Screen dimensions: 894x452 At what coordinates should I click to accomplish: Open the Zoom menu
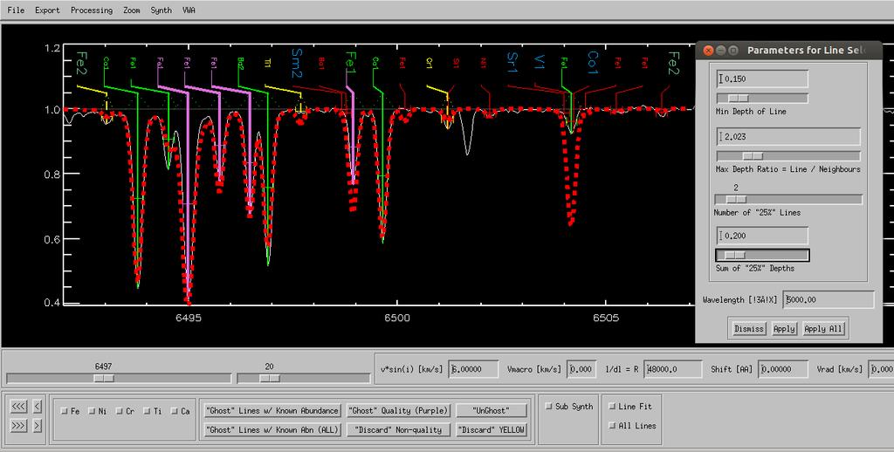click(132, 10)
